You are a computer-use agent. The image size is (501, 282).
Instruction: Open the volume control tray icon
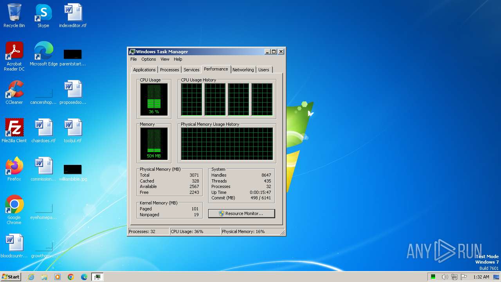click(x=445, y=277)
